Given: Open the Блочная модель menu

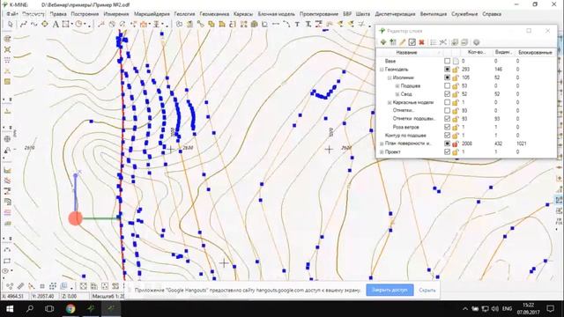Looking at the screenshot, I should click(276, 14).
